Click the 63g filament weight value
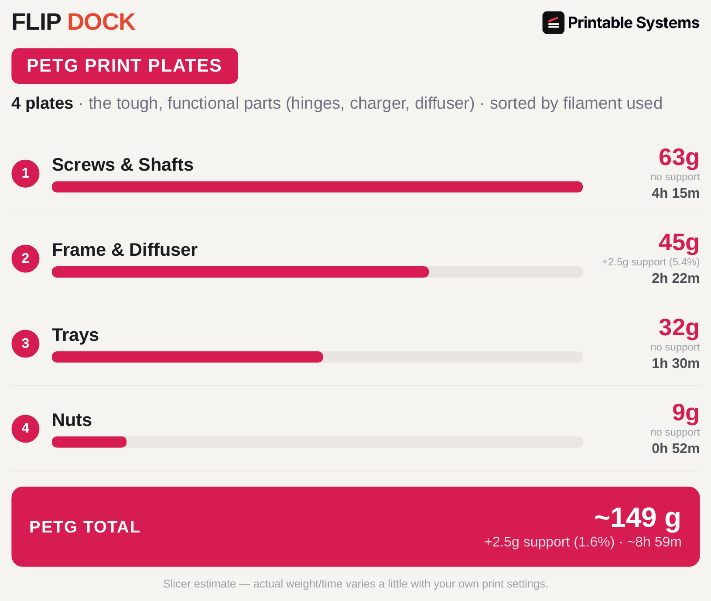 point(679,158)
